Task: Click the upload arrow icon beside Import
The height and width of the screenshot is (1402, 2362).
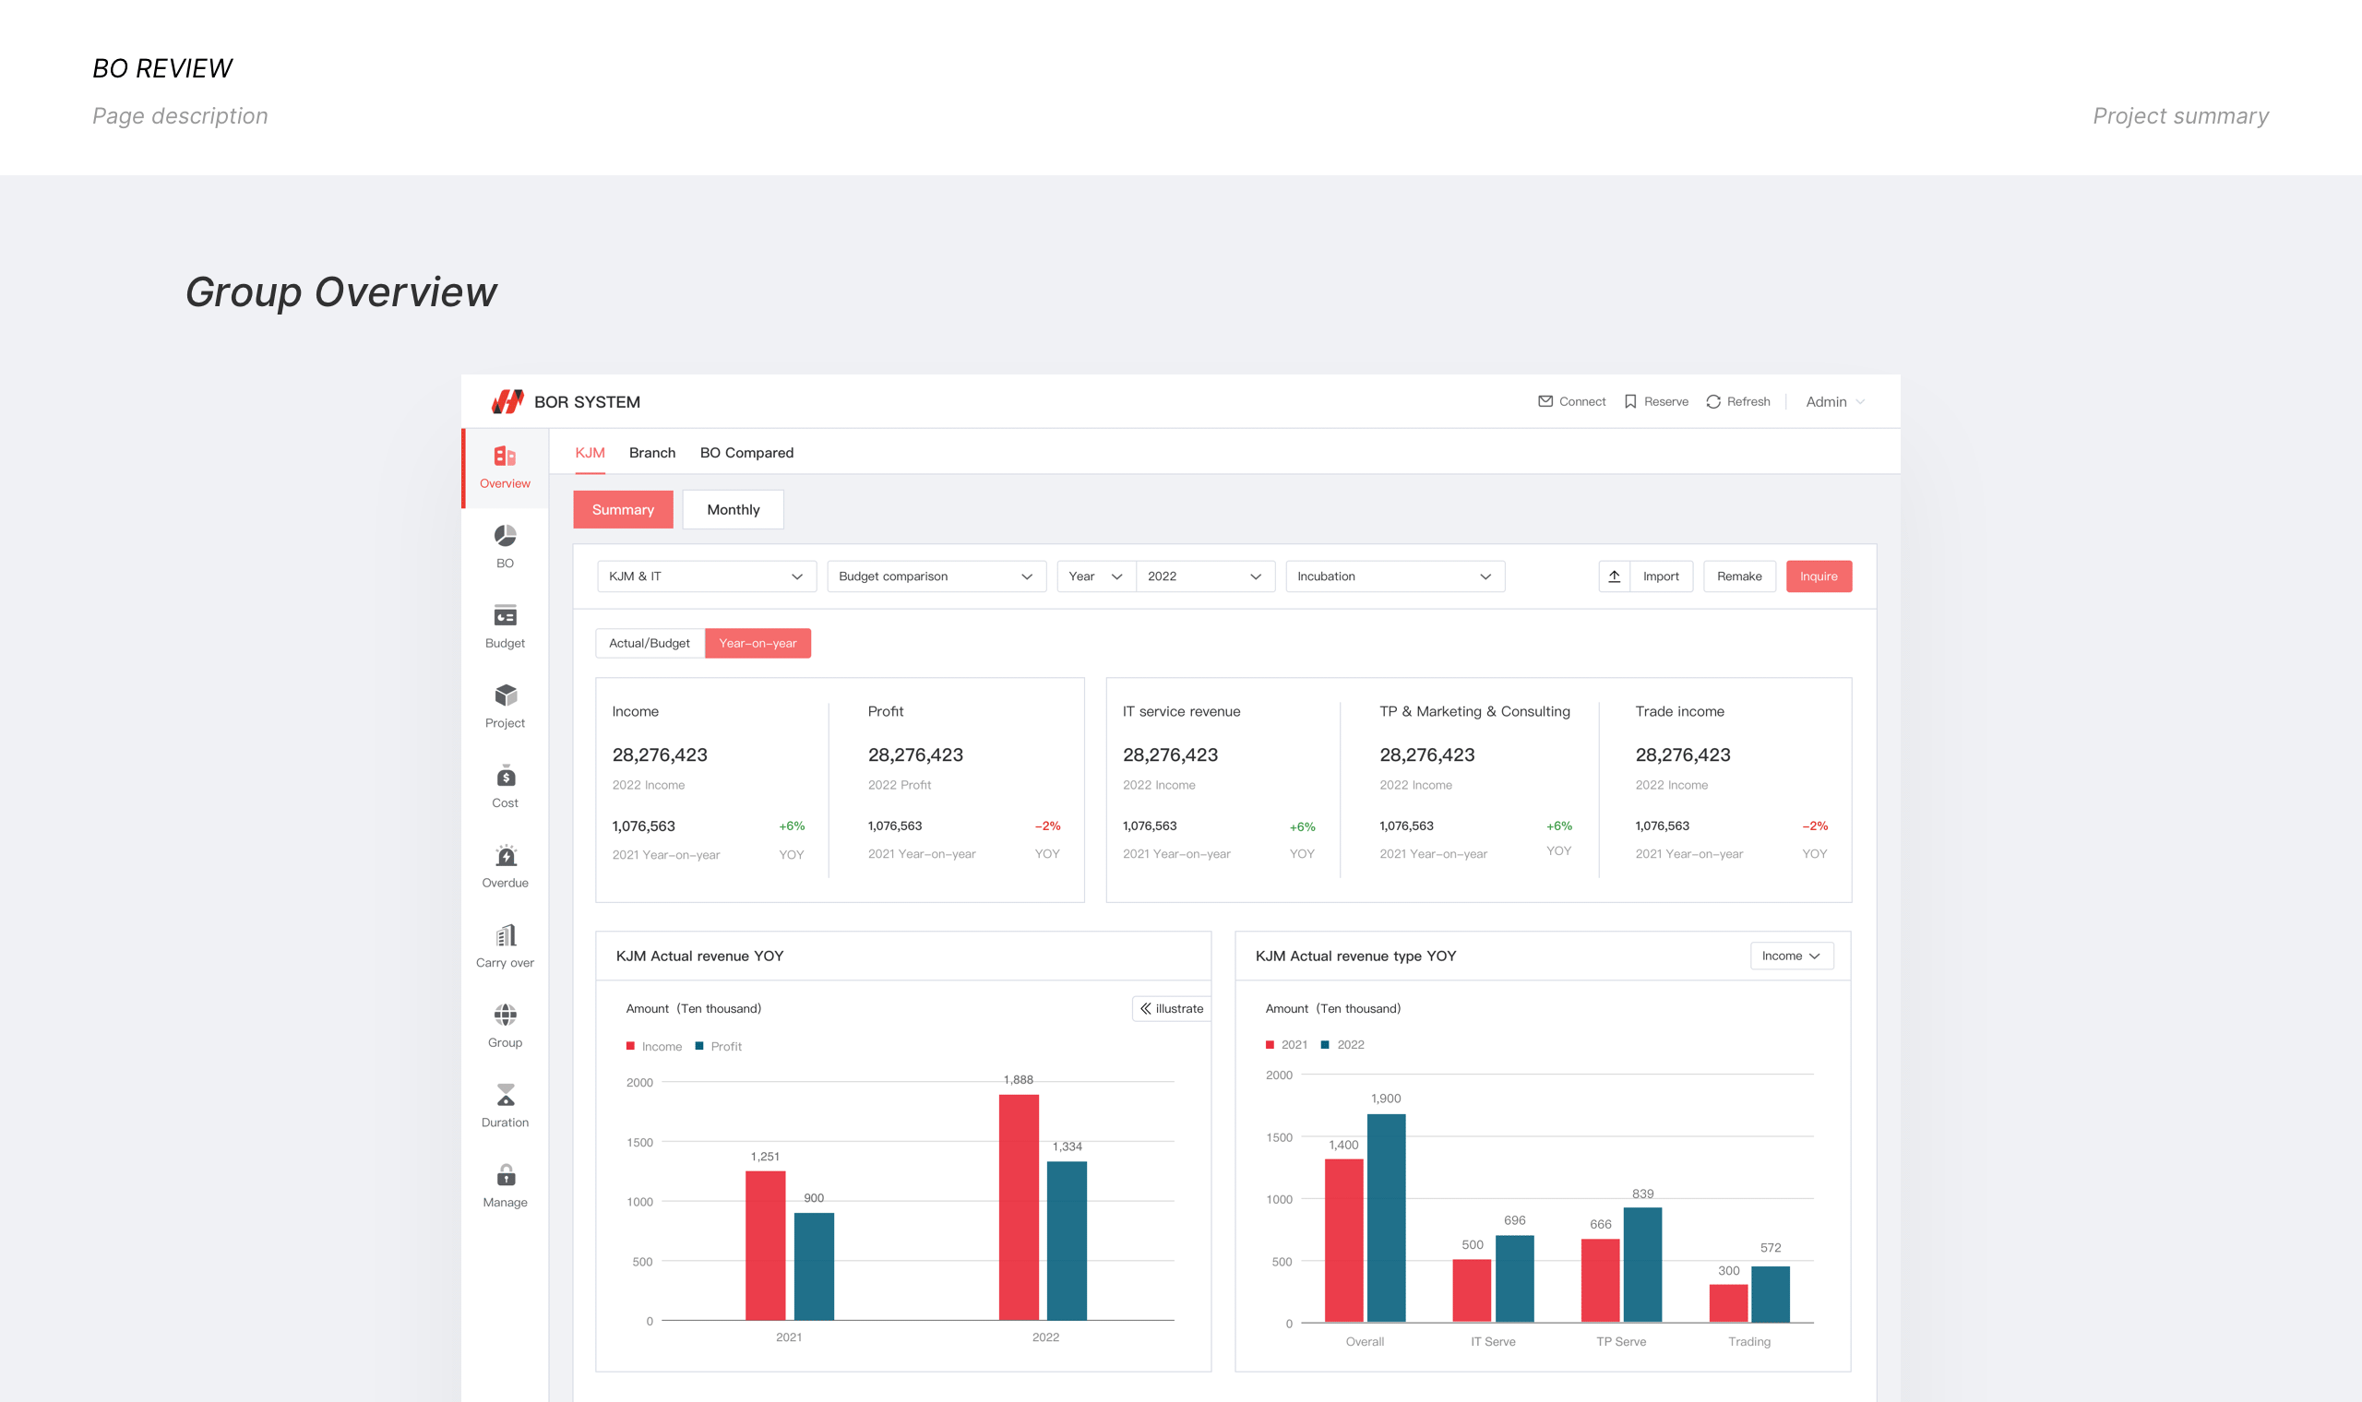Action: (x=1615, y=576)
